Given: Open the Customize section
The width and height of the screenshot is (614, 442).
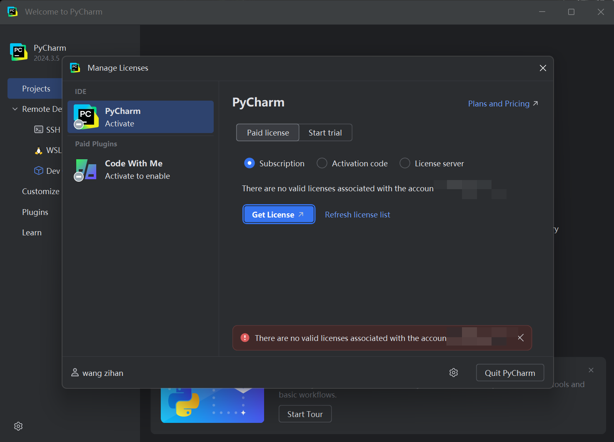Looking at the screenshot, I should [x=40, y=191].
